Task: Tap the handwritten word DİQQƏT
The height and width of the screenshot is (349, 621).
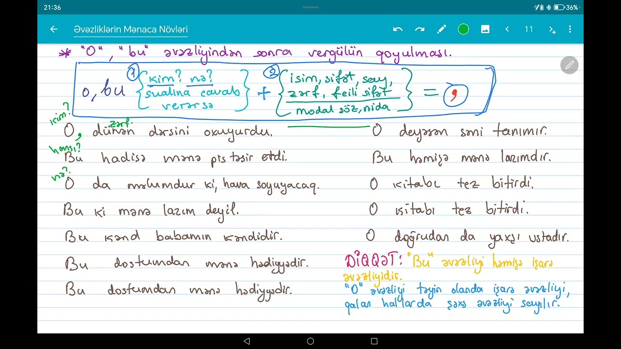Action: pos(373,261)
